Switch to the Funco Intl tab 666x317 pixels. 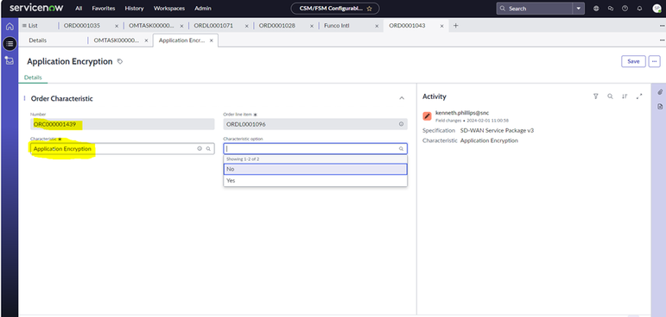click(336, 26)
